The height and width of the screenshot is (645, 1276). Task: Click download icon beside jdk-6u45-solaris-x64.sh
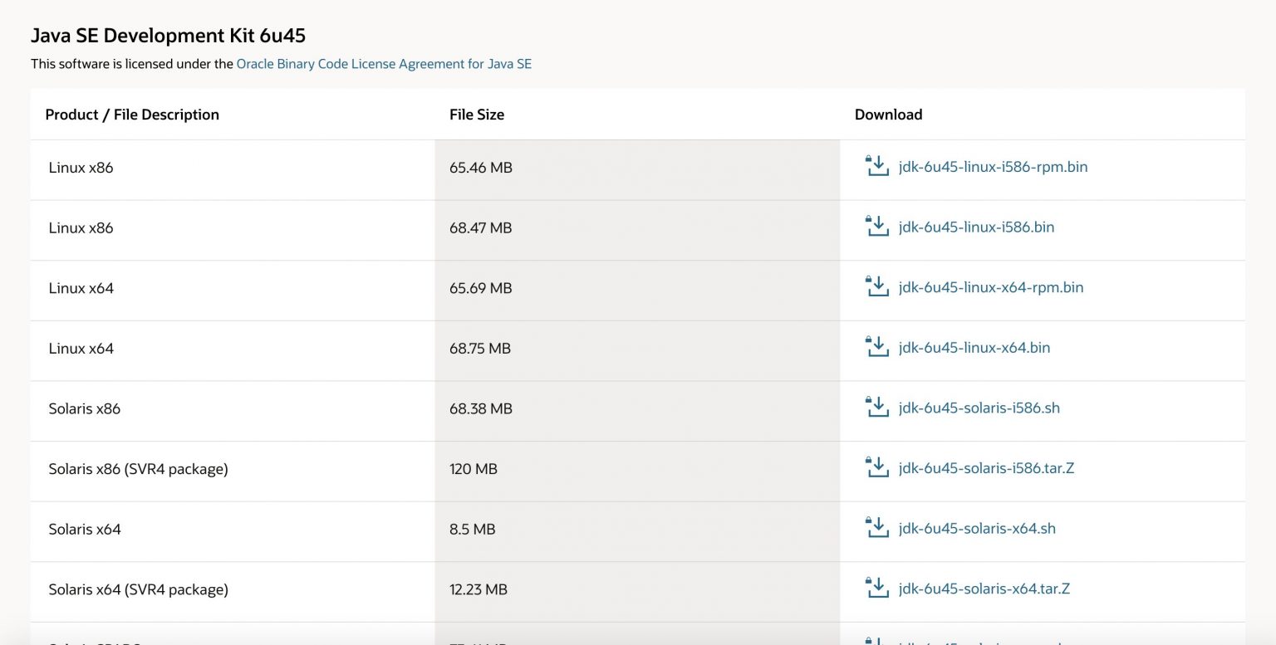[x=876, y=528]
